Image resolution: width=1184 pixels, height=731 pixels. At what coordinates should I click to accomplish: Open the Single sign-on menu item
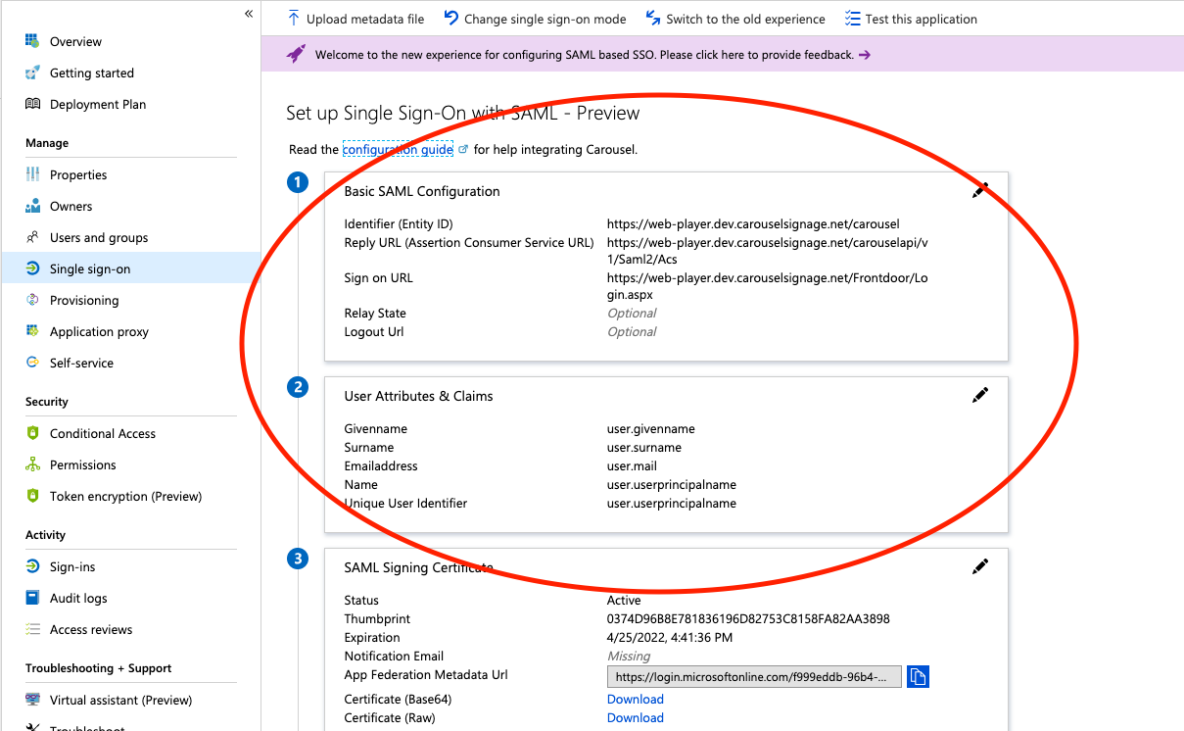coord(130,268)
